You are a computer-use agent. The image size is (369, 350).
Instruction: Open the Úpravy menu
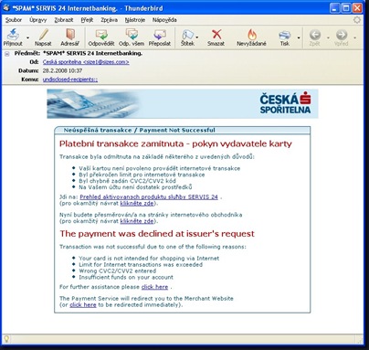point(38,20)
